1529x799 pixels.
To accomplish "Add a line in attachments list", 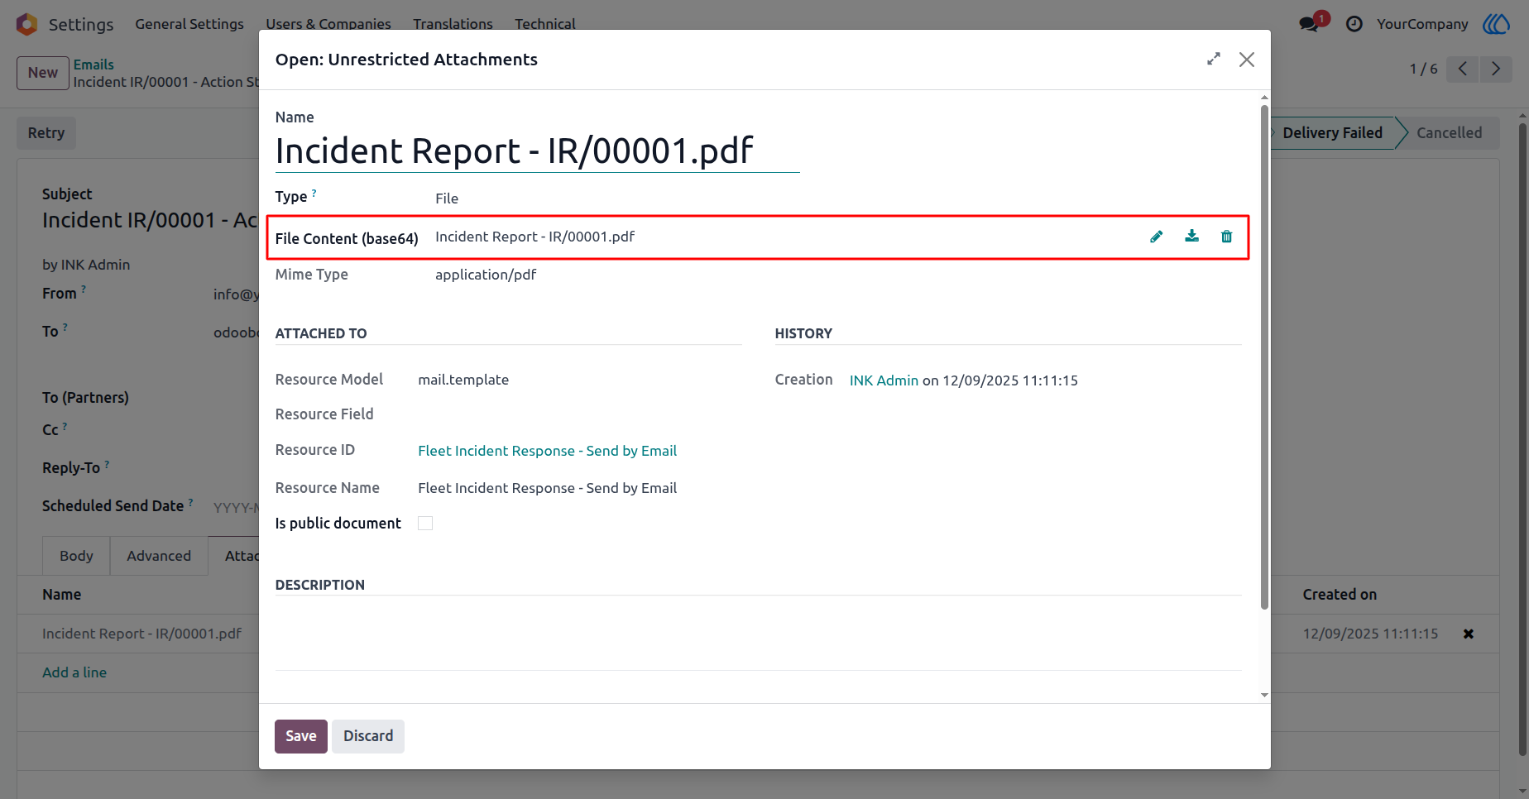I will tap(74, 672).
